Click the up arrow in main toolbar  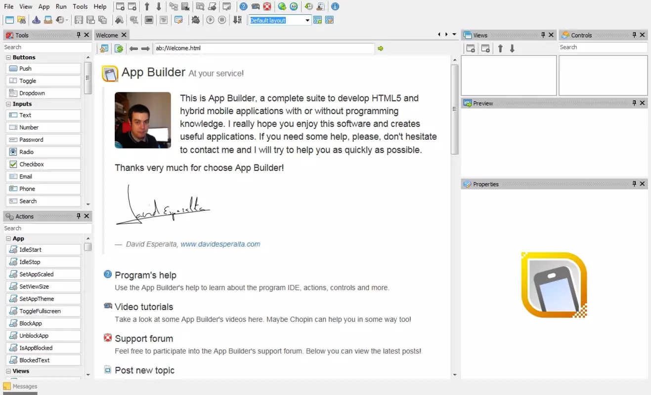[147, 7]
